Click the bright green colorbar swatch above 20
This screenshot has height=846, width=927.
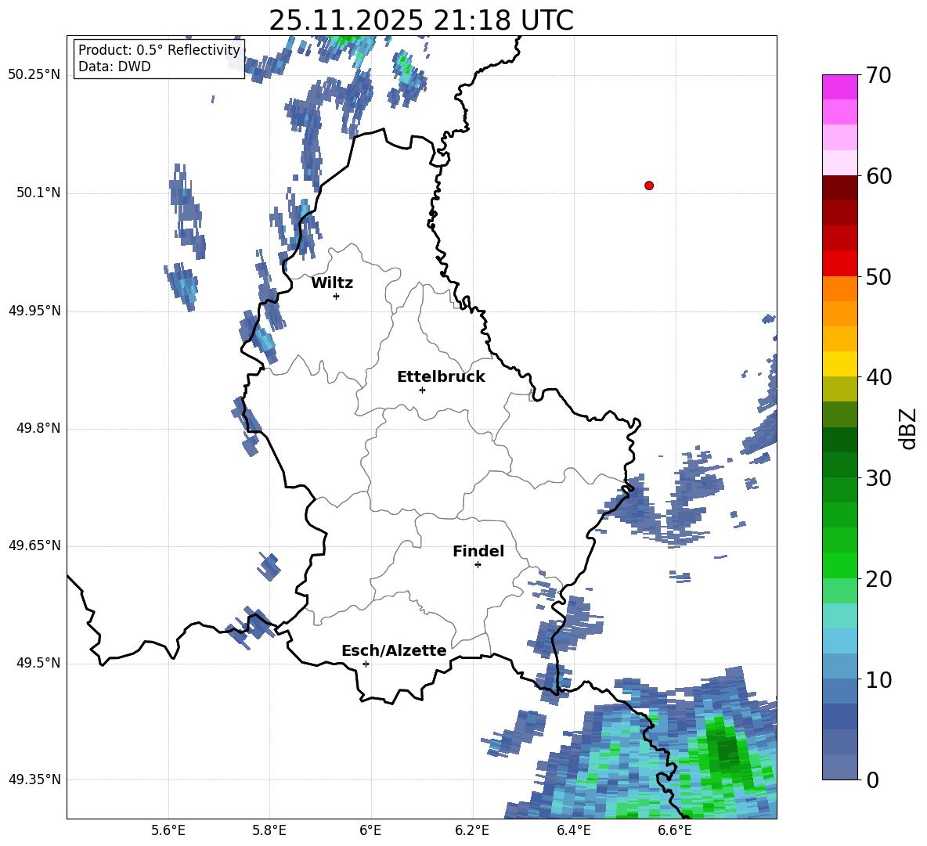click(839, 565)
